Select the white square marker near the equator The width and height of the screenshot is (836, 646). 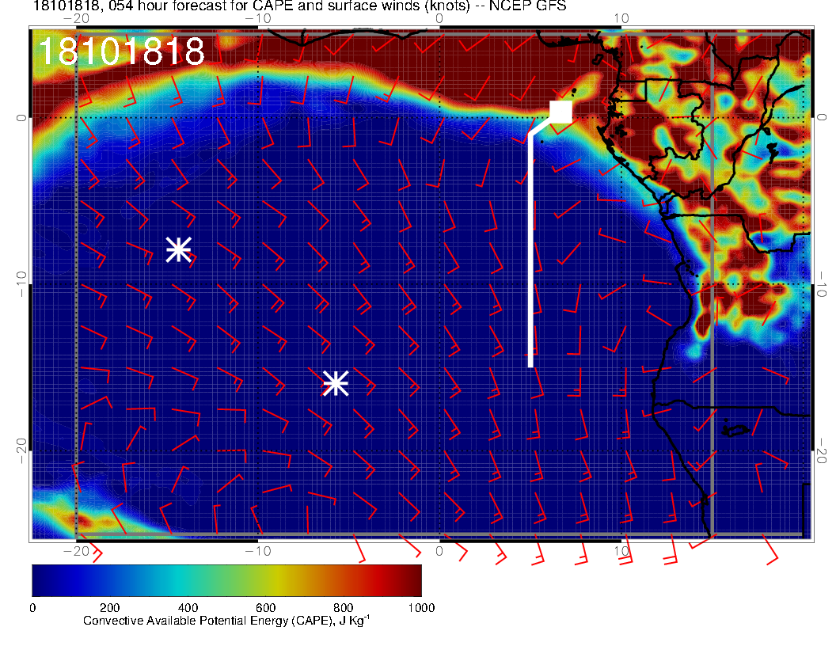[x=560, y=112]
